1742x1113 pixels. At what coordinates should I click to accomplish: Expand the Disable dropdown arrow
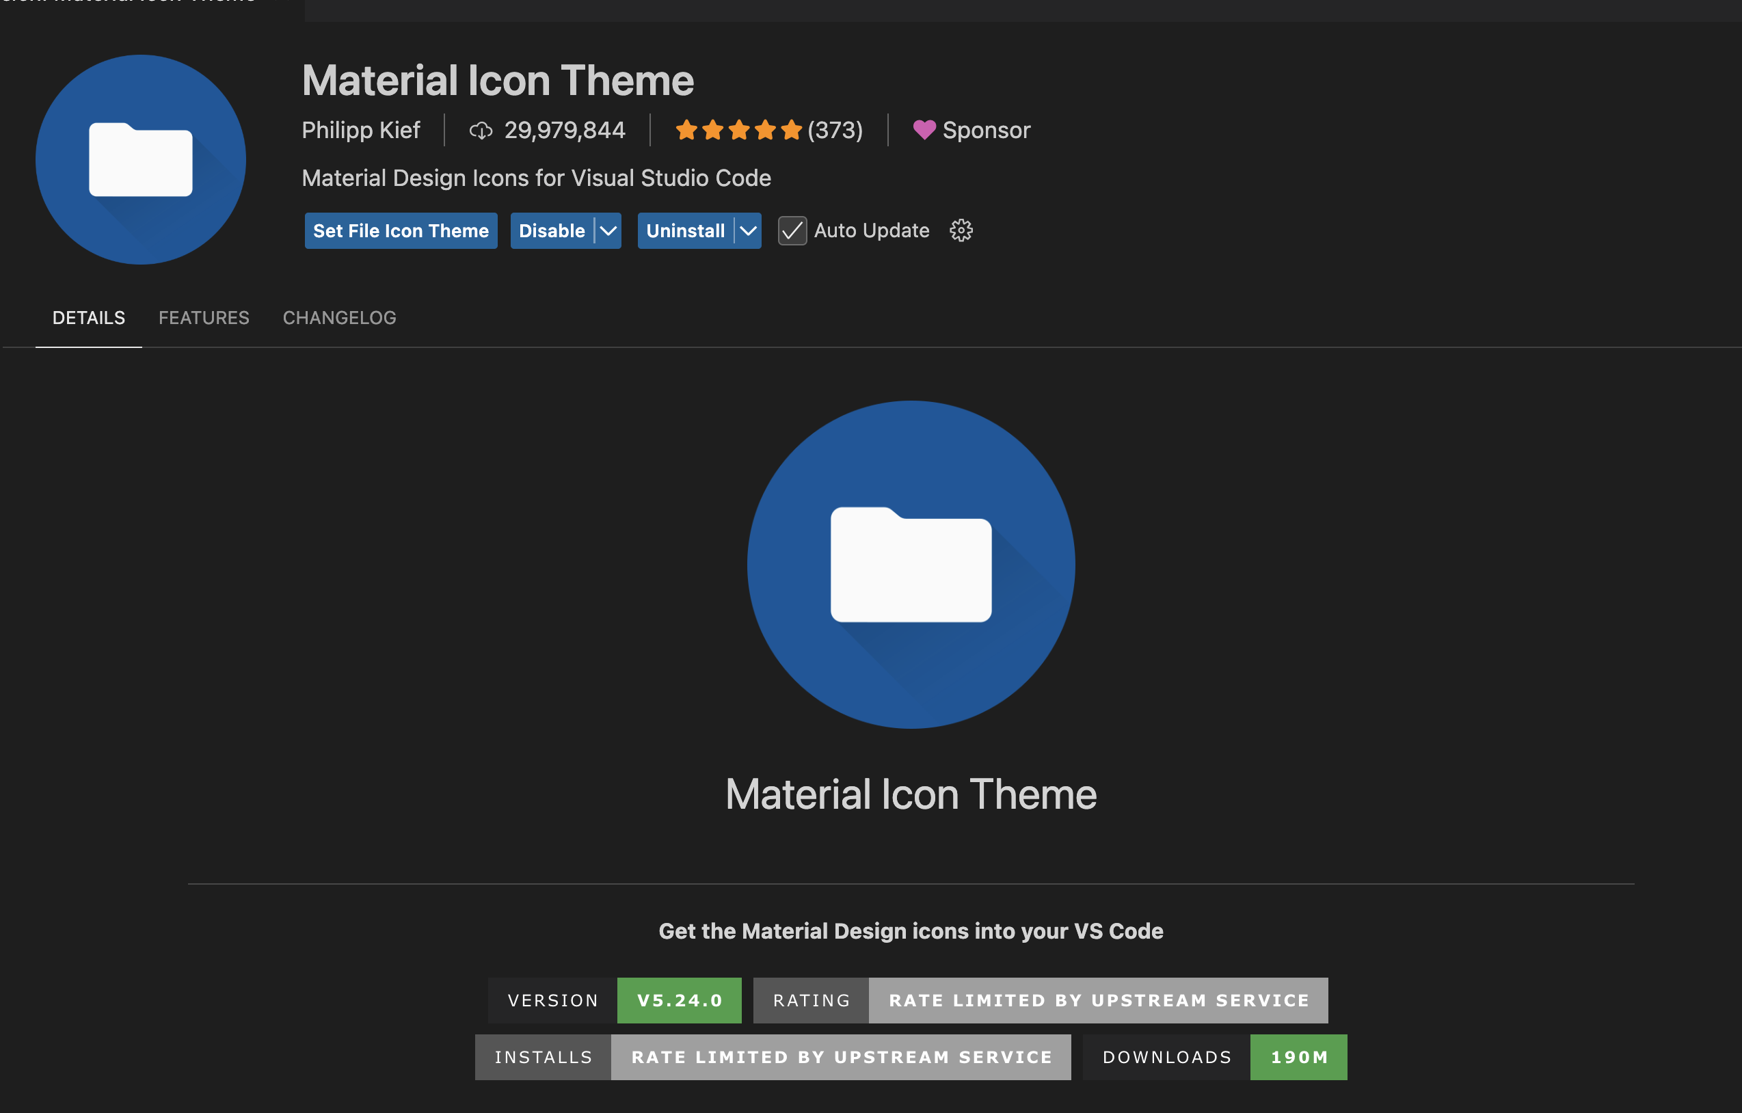tap(608, 230)
